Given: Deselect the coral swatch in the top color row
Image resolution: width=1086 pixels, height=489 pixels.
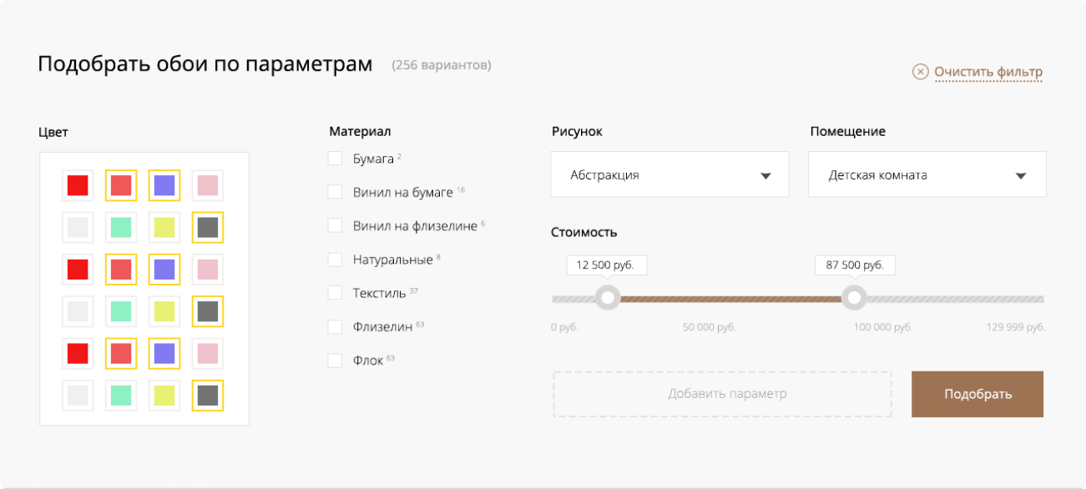Looking at the screenshot, I should coord(121,185).
